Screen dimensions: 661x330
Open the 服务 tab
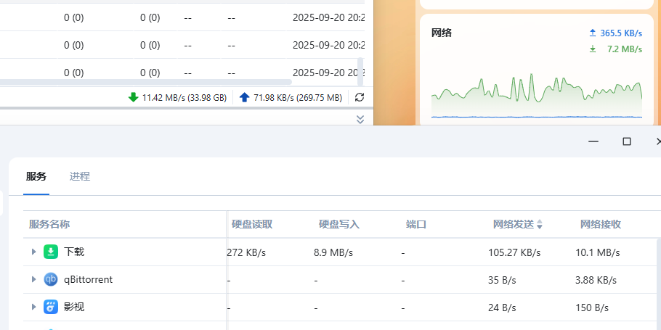(36, 176)
